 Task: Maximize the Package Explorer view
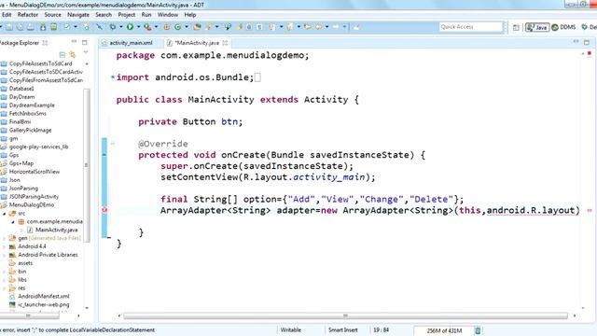point(85,42)
